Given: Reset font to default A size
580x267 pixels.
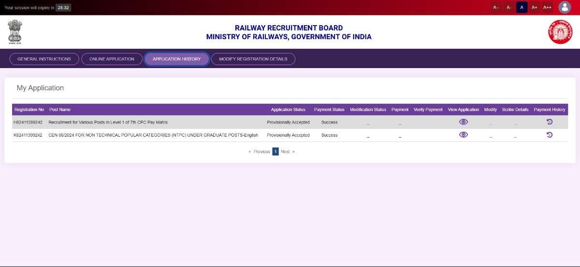Looking at the screenshot, I should 522,7.
